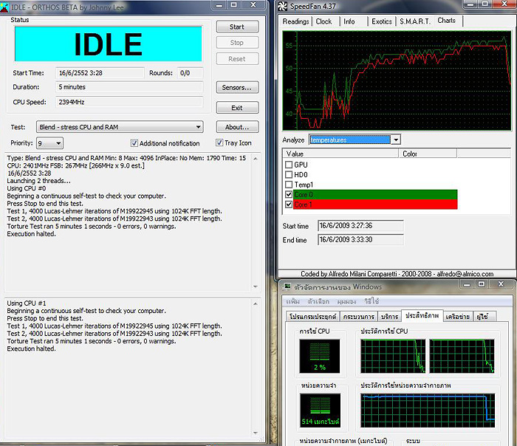The image size is (517, 446).
Task: Click scroll-up arrow of CPU #0 log
Action: pos(256,159)
